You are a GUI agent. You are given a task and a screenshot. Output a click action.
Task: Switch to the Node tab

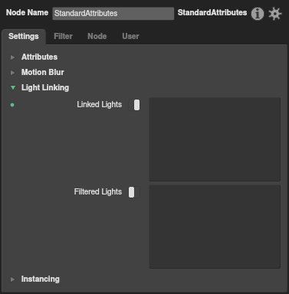97,36
